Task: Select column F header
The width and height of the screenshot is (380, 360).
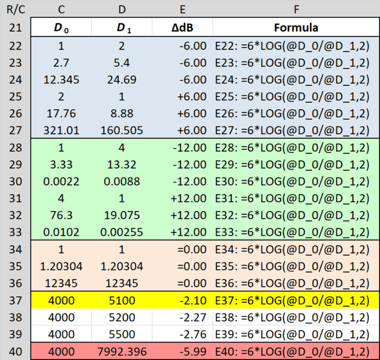Action: click(296, 9)
